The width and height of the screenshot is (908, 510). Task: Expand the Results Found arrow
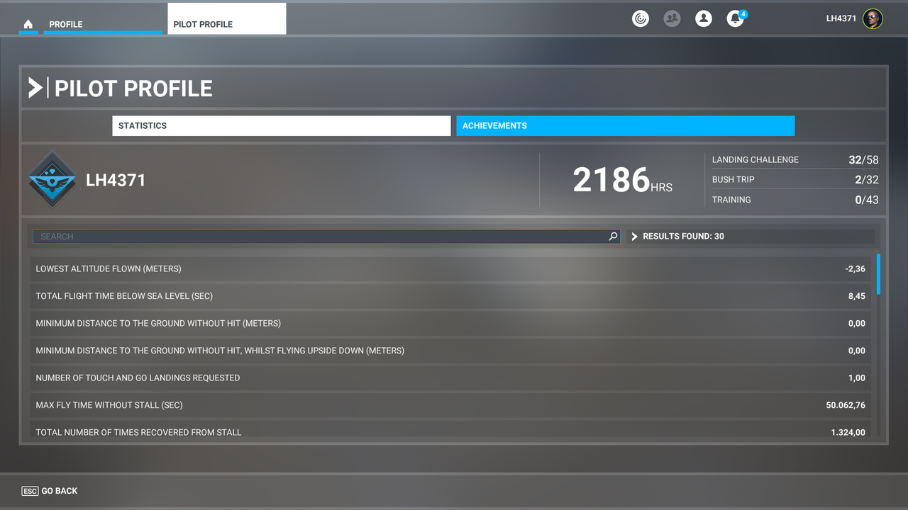coord(635,237)
